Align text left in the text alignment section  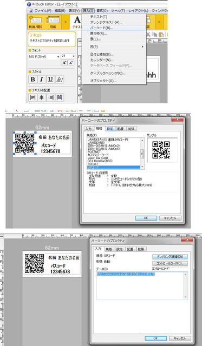pos(32,97)
